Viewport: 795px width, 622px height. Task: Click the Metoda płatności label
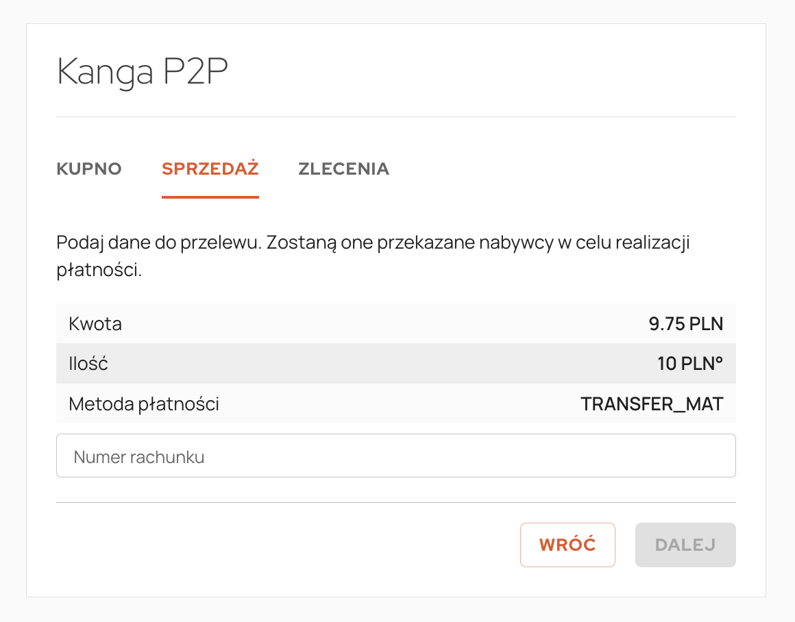[x=144, y=404]
